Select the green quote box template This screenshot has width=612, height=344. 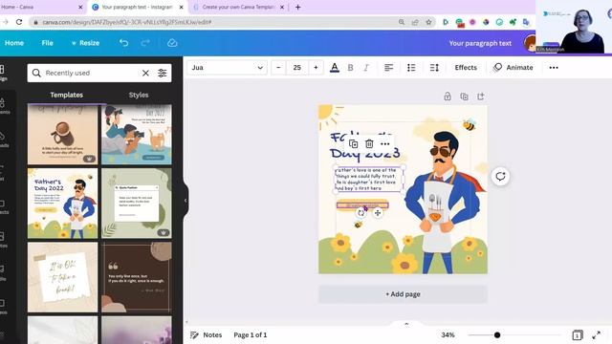point(137,204)
